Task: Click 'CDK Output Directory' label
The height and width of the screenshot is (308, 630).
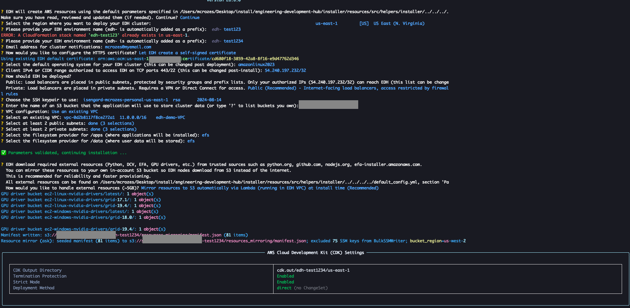Action: 37,270
